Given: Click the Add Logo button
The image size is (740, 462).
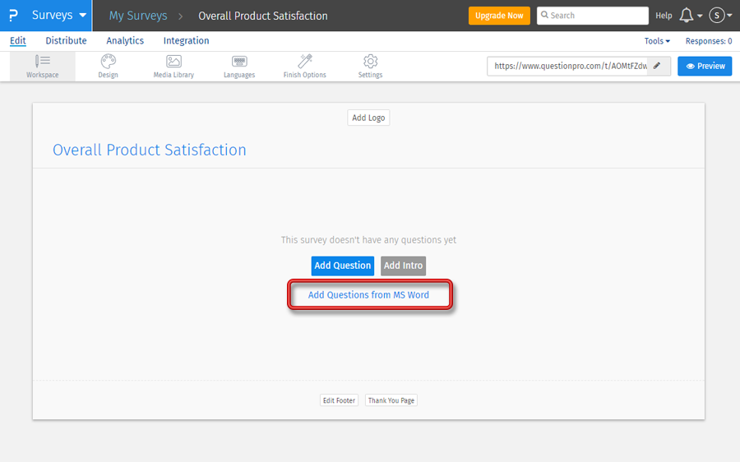Looking at the screenshot, I should click(x=368, y=118).
